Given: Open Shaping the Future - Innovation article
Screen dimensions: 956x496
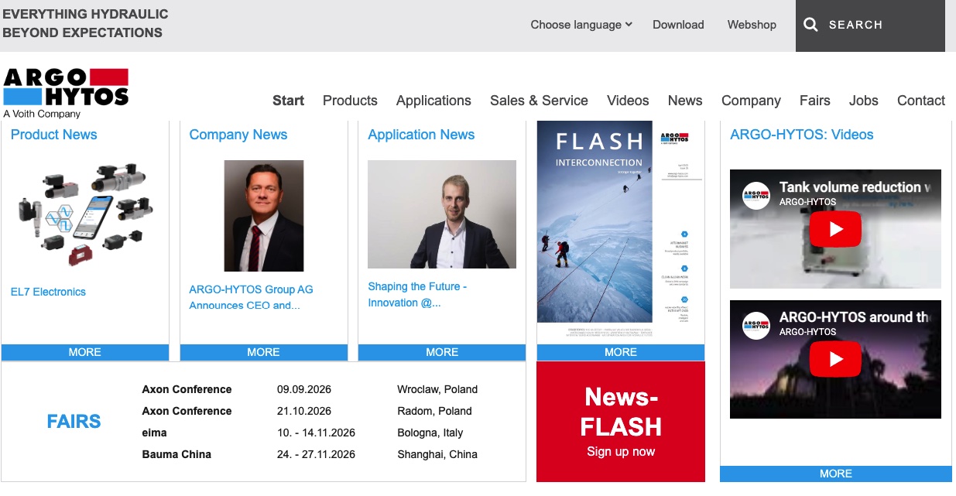Looking at the screenshot, I should [x=417, y=295].
